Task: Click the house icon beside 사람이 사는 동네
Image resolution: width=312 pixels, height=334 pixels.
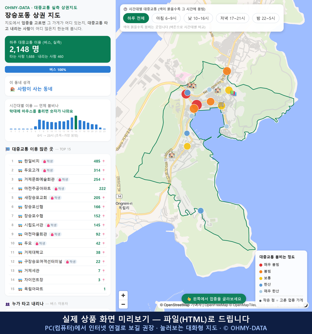Action: [12, 89]
